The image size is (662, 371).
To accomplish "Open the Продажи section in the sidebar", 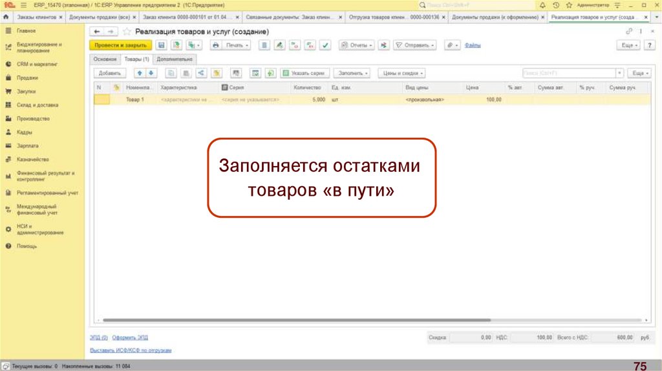I will point(27,78).
